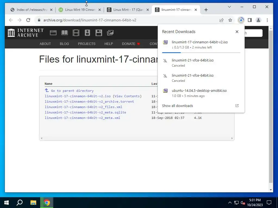Click linuxmint-17-cinnamon-64bit-v2.iso file link

78,96
